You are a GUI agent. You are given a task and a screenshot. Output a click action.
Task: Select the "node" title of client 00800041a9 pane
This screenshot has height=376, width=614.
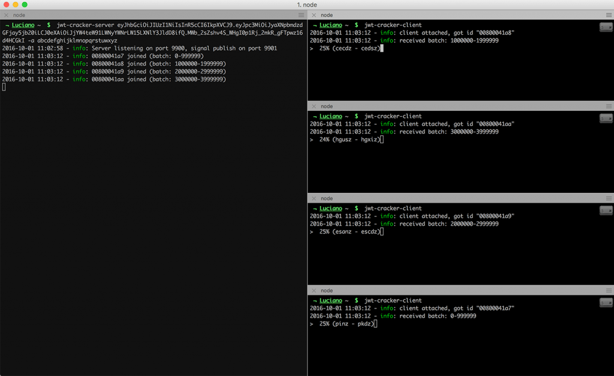click(327, 199)
